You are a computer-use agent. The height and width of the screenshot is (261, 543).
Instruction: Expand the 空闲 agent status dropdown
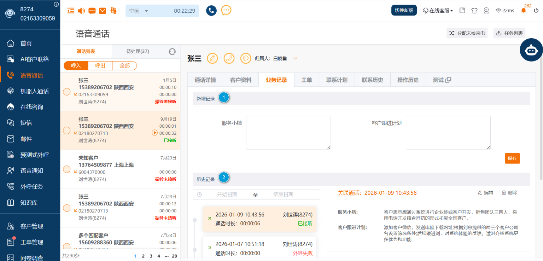(146, 11)
